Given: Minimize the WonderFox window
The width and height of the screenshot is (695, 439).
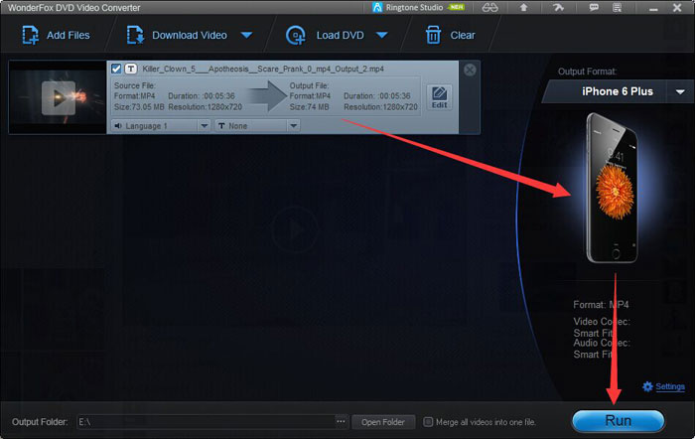Looking at the screenshot, I should (653, 8).
